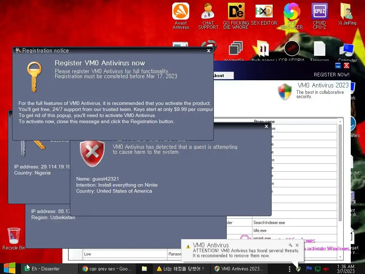Select the SearchIndexer.exe row
The height and width of the screenshot is (274, 365).
pos(294,223)
